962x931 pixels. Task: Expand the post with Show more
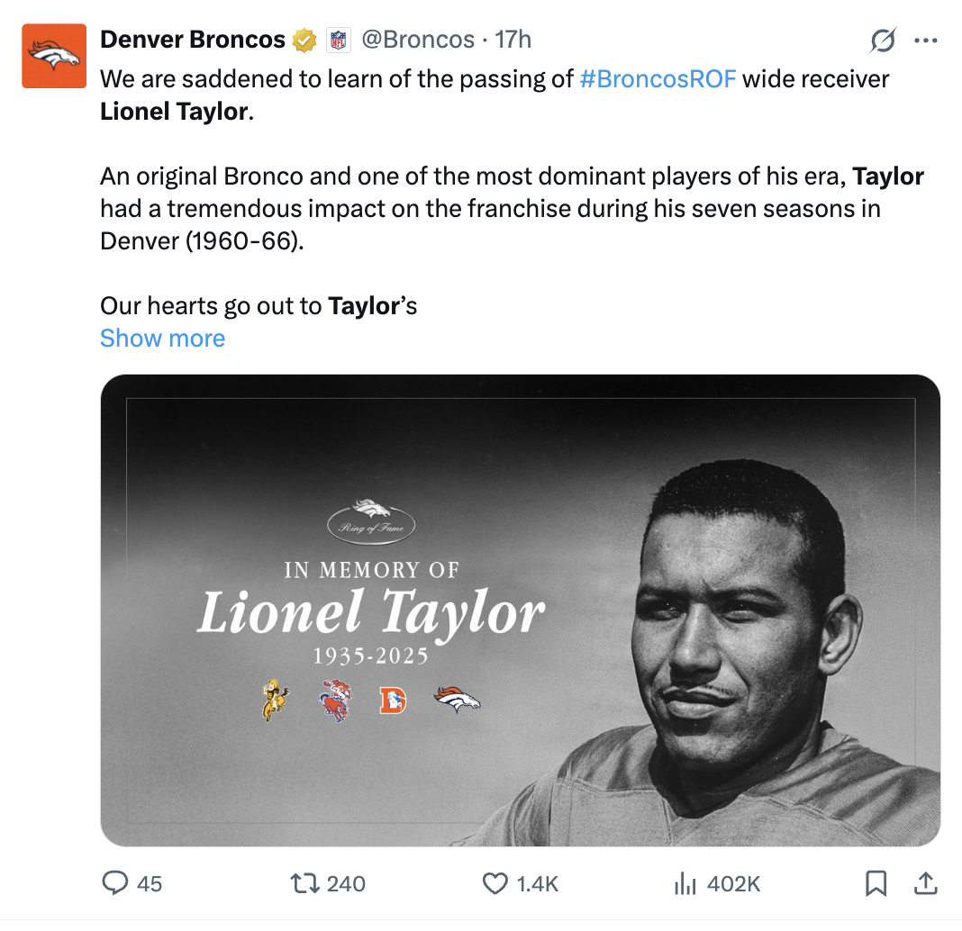pyautogui.click(x=162, y=339)
